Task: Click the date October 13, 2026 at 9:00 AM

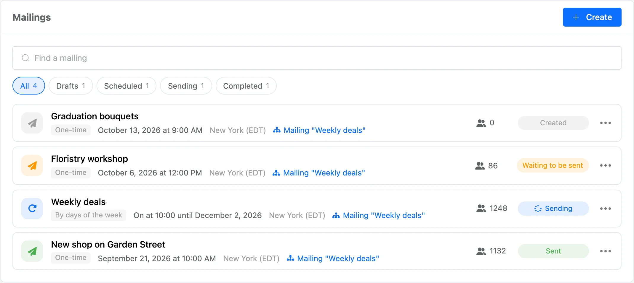Action: [150, 130]
